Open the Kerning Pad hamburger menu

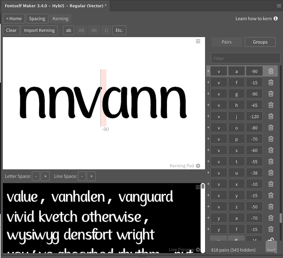[x=198, y=41]
